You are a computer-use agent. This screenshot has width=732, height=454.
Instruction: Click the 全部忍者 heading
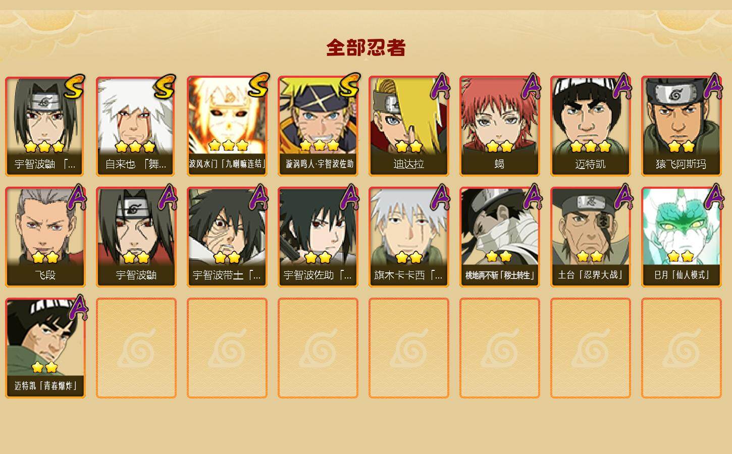pos(366,47)
